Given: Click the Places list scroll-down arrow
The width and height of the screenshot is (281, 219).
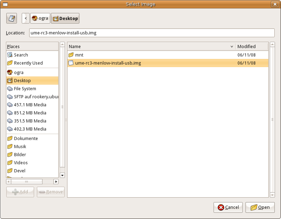Looking at the screenshot, I should [x=63, y=175].
